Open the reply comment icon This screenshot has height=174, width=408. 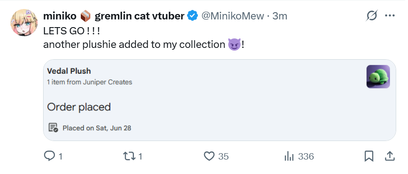(x=49, y=156)
